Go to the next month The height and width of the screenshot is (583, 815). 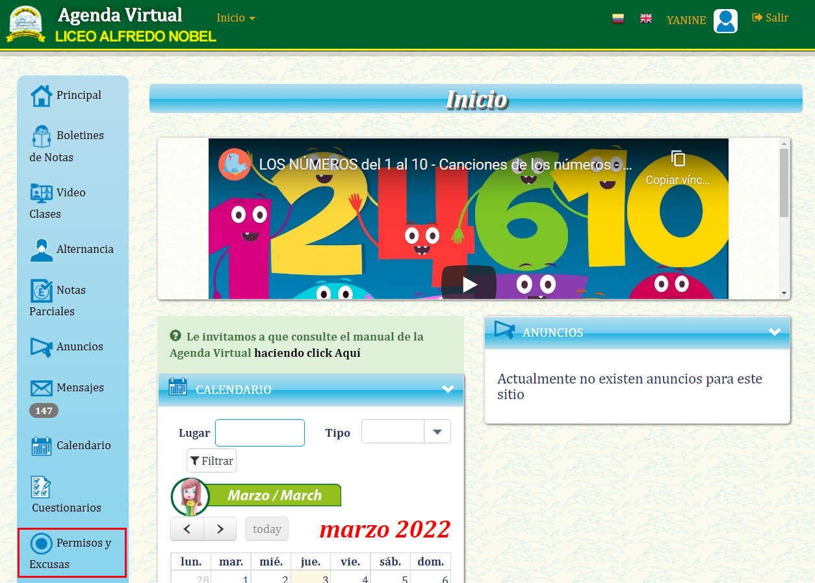[x=220, y=528]
